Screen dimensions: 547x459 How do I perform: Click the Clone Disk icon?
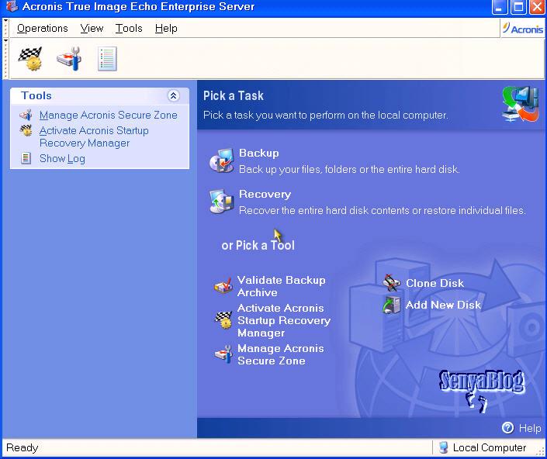pos(392,283)
